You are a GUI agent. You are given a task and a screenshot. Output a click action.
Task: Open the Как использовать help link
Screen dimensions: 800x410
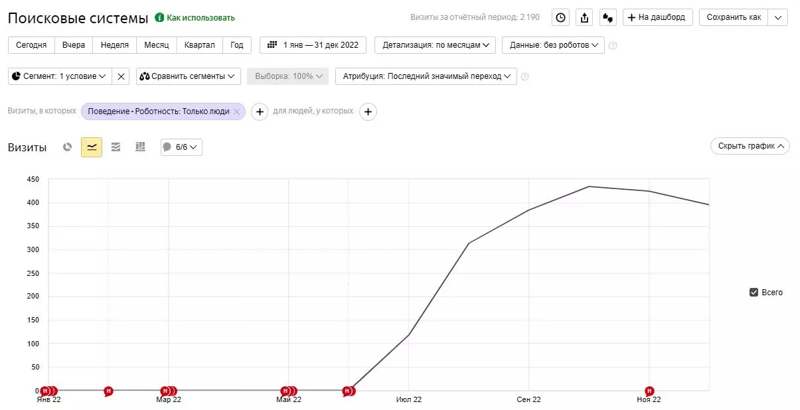point(195,18)
